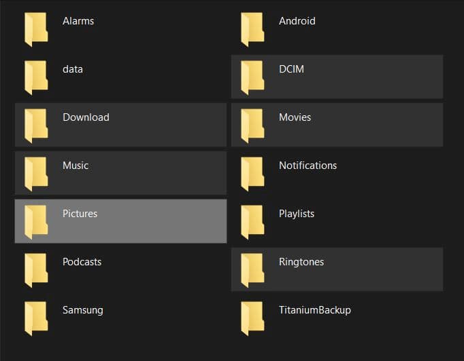Click the Music folder icon

click(36, 174)
